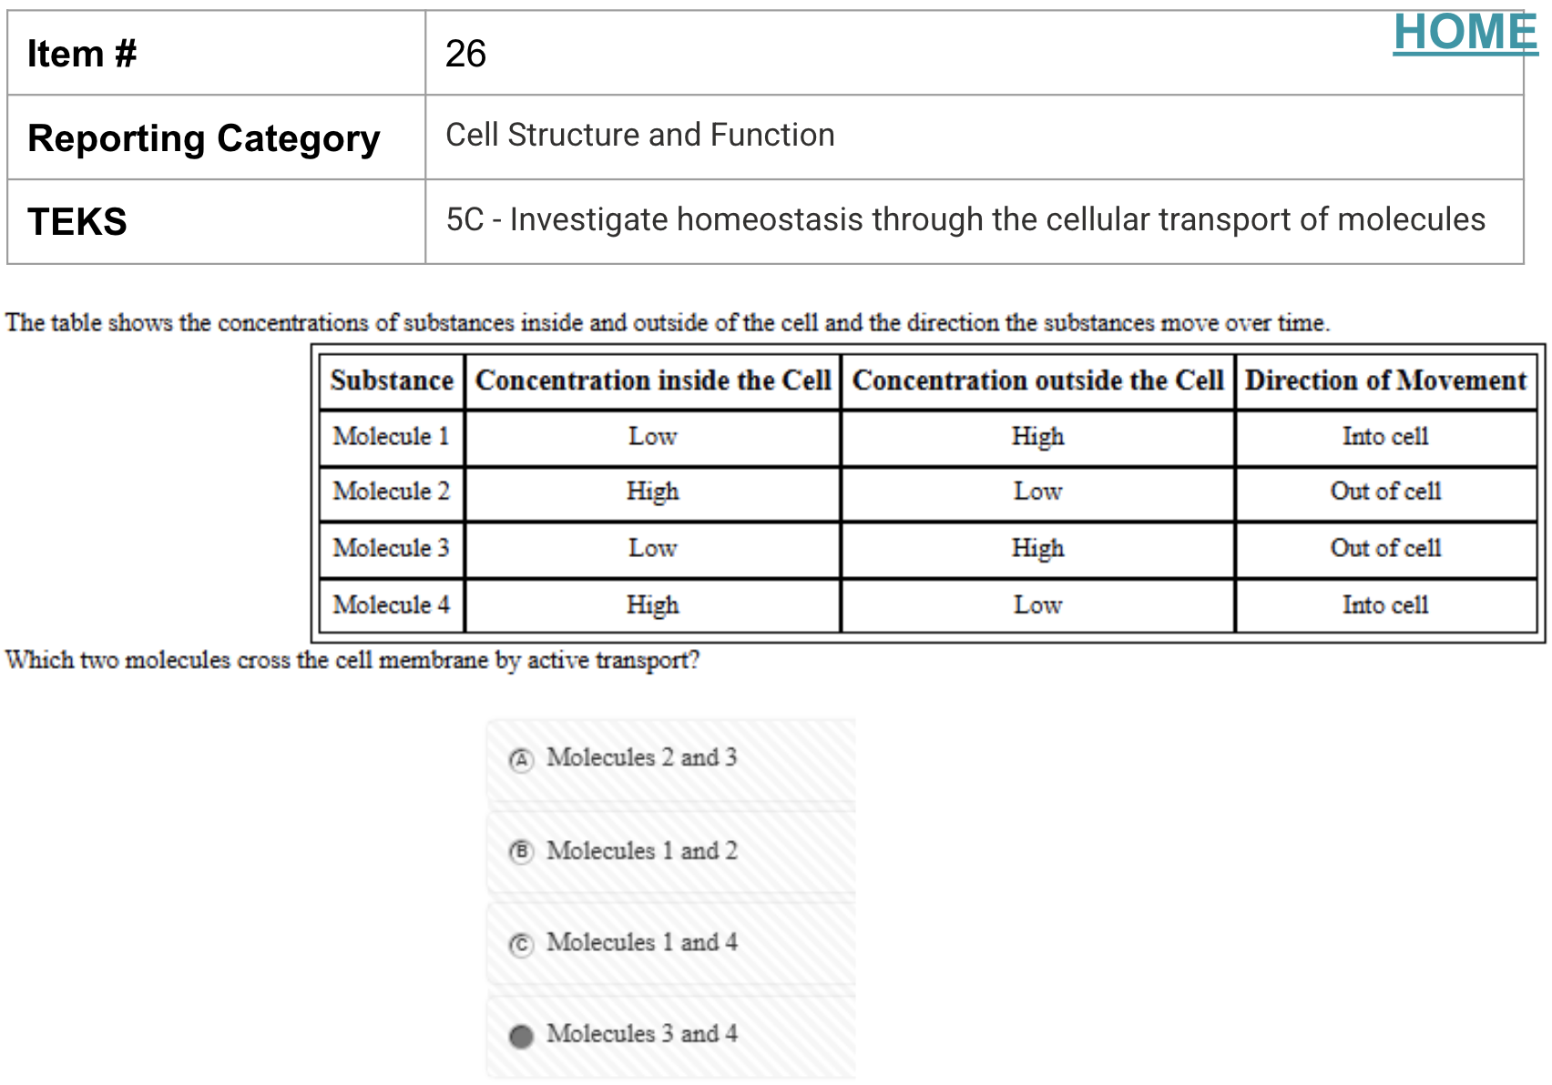The image size is (1552, 1085).
Task: Choose the answer text Molecules 3 and 4
Action: click(641, 1034)
